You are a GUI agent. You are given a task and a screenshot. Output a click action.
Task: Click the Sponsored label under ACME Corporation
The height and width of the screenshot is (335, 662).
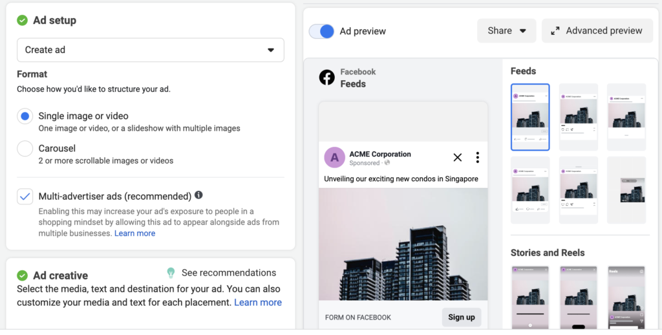pos(365,162)
